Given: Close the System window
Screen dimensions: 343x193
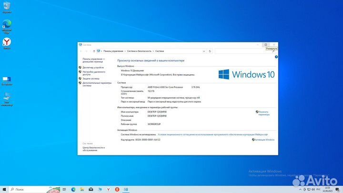Looking at the screenshot, I should (274, 45).
